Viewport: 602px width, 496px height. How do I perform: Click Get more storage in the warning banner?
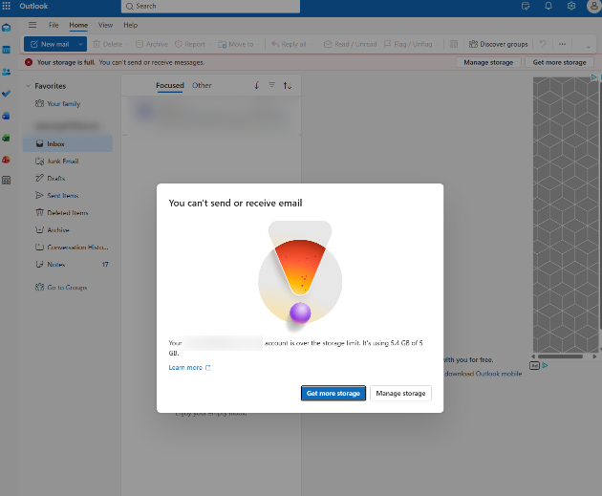pos(559,62)
